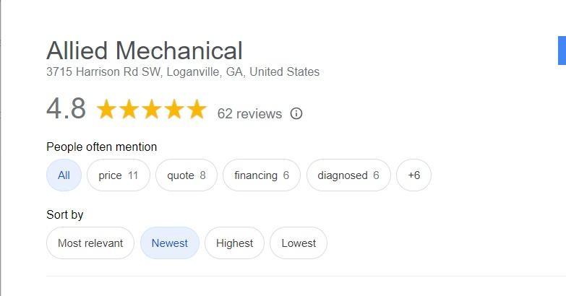The image size is (566, 296).
Task: Sort reviews by Highest rating
Action: coord(235,243)
